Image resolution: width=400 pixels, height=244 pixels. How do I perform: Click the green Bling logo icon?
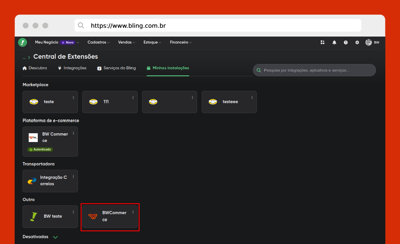[x=23, y=42]
